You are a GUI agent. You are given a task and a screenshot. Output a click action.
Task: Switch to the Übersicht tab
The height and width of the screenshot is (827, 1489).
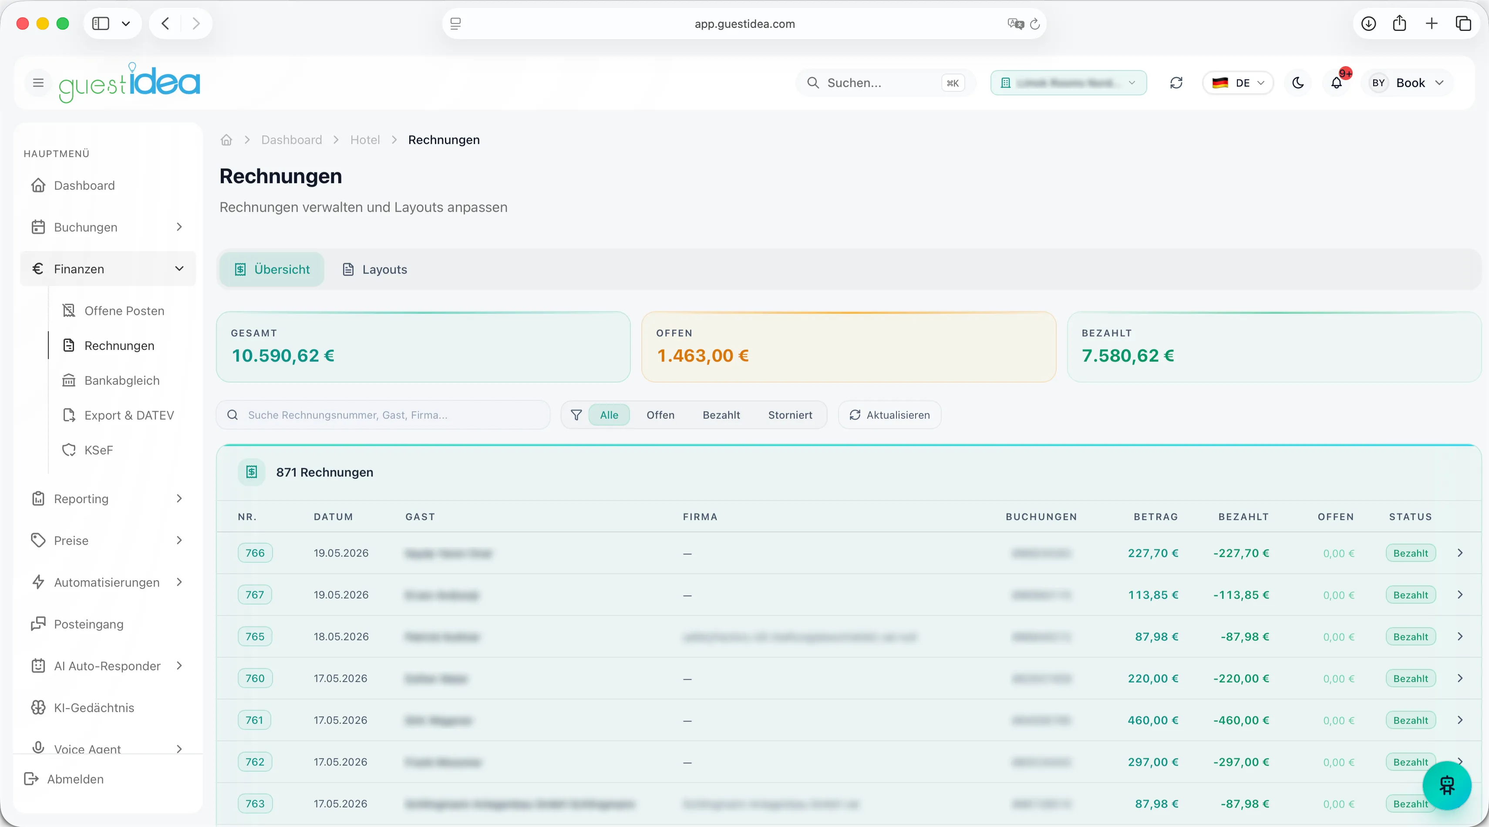272,269
